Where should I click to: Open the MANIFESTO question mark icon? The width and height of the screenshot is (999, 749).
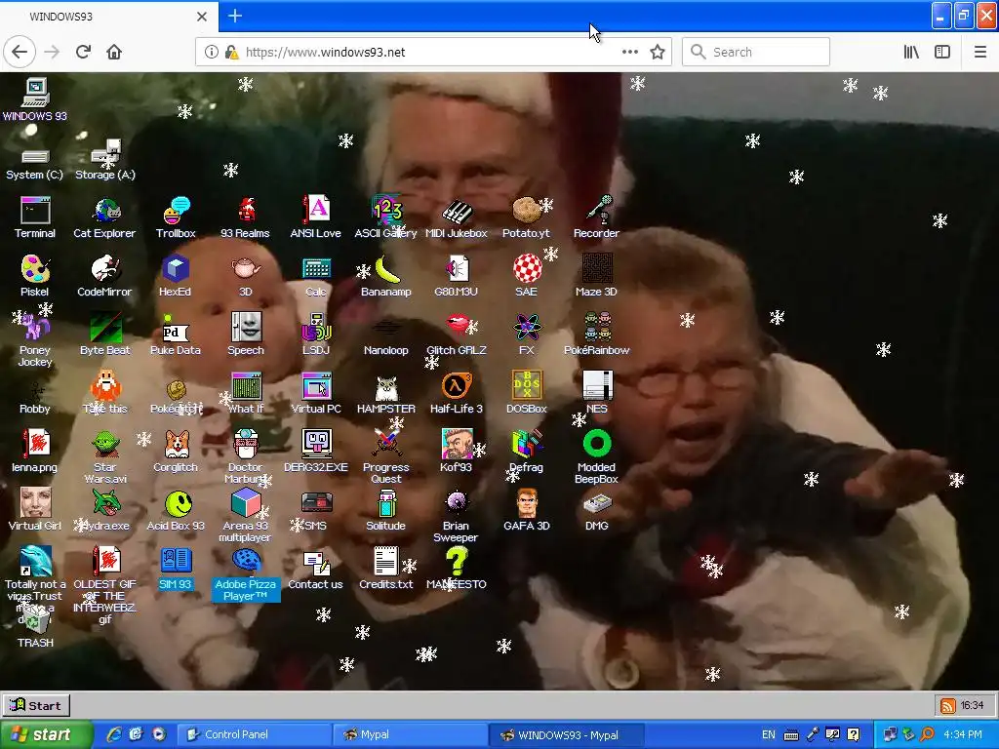[x=457, y=569]
